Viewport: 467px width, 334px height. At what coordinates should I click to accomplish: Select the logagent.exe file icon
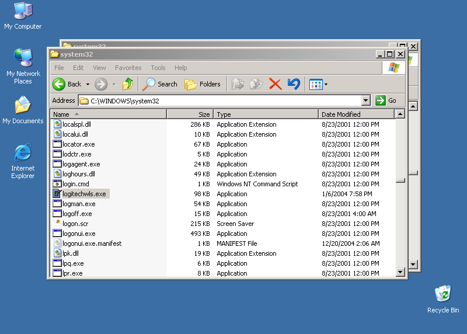57,163
